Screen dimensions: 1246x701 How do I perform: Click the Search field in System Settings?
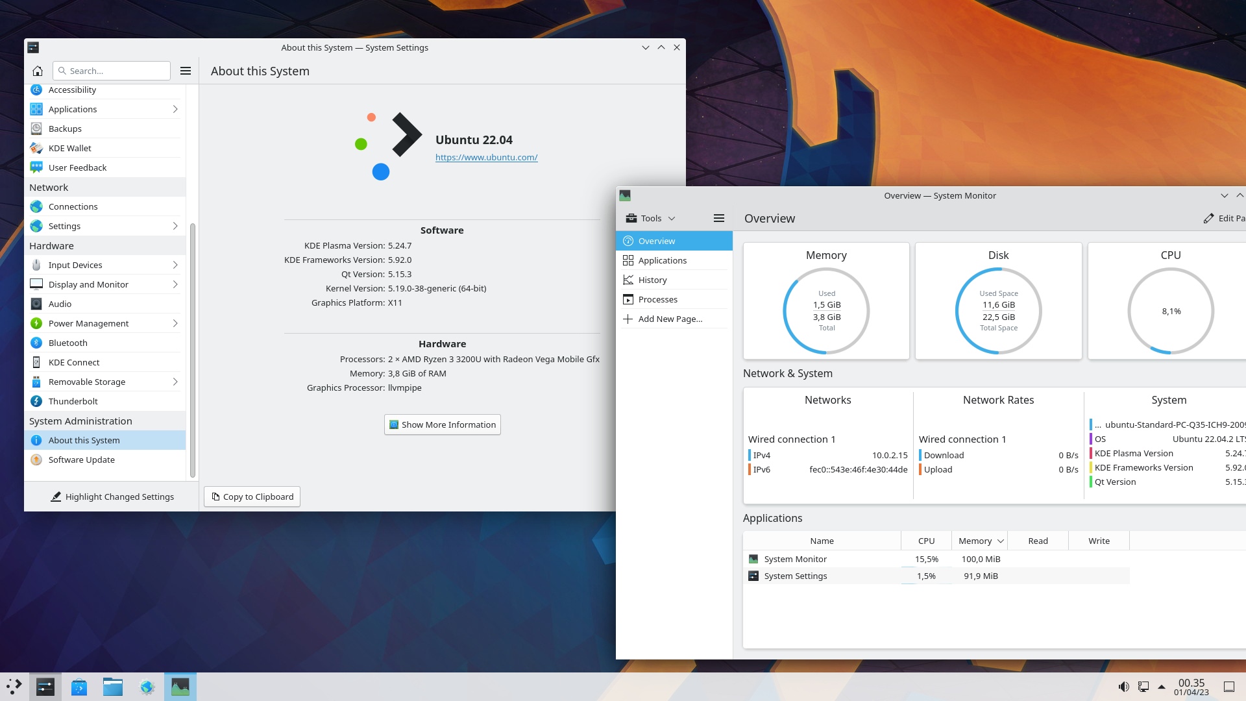point(112,71)
